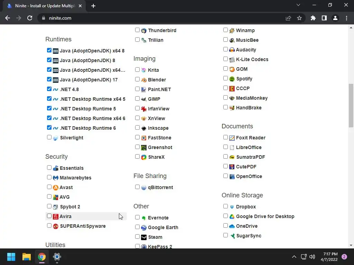Open Chrome profile account button
Screen dimensions: 354x265
[335, 18]
